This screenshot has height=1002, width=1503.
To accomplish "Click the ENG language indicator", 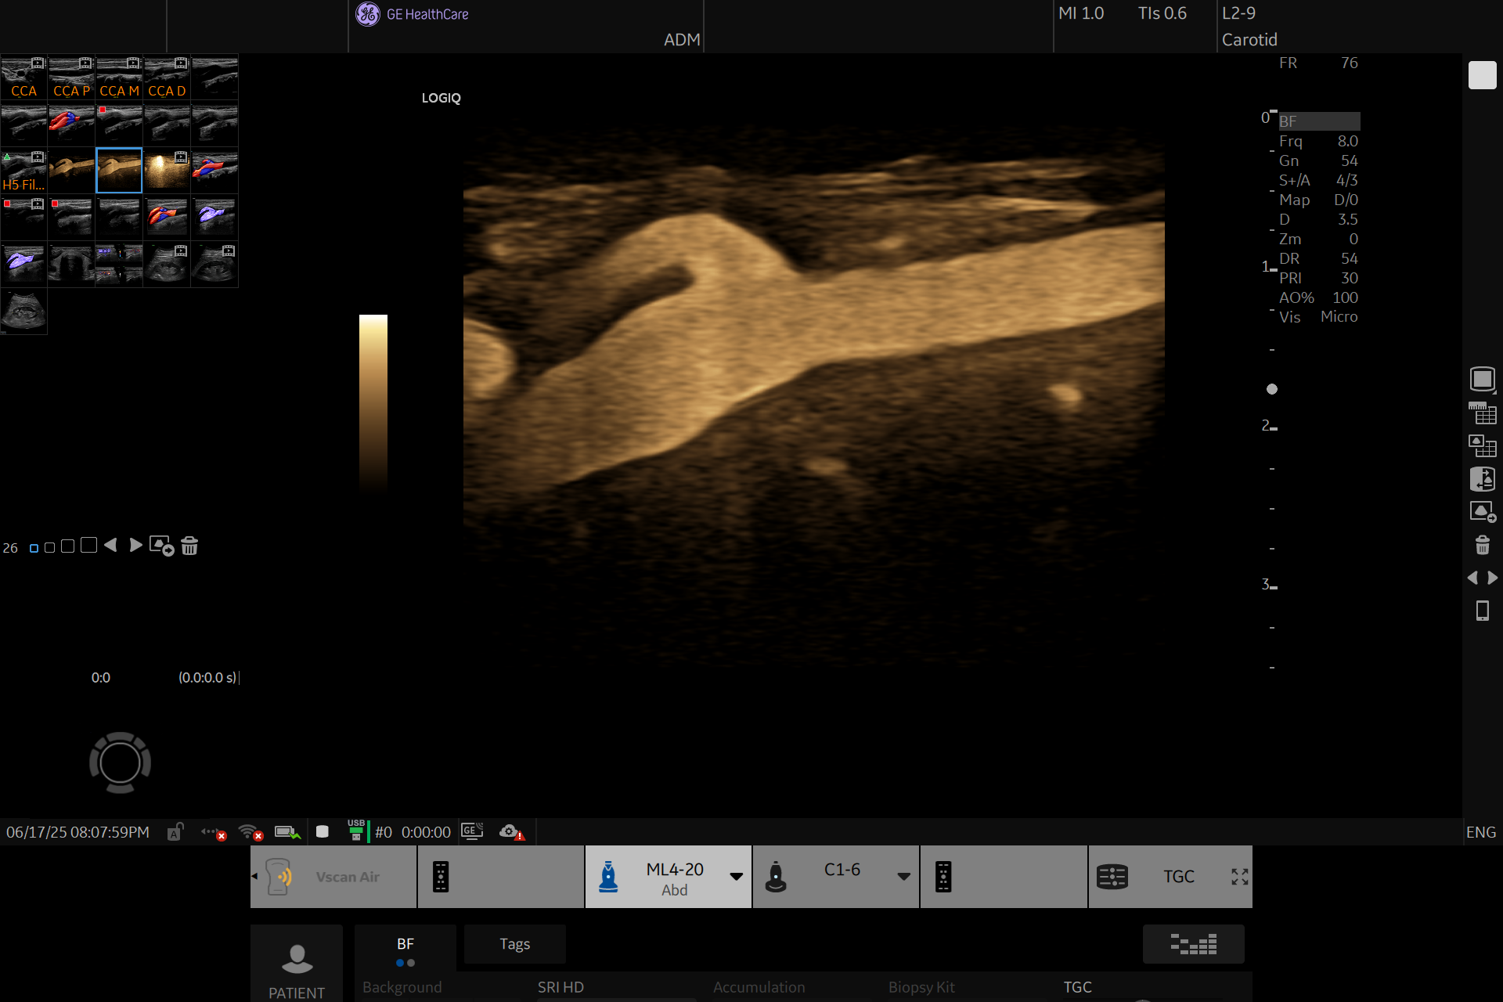I will tap(1480, 832).
